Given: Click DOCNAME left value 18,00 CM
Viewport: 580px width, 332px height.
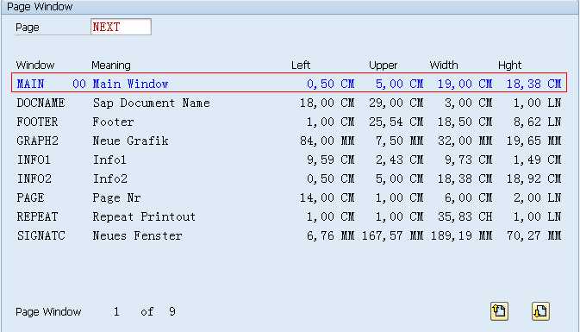Looking at the screenshot, I should coord(327,103).
